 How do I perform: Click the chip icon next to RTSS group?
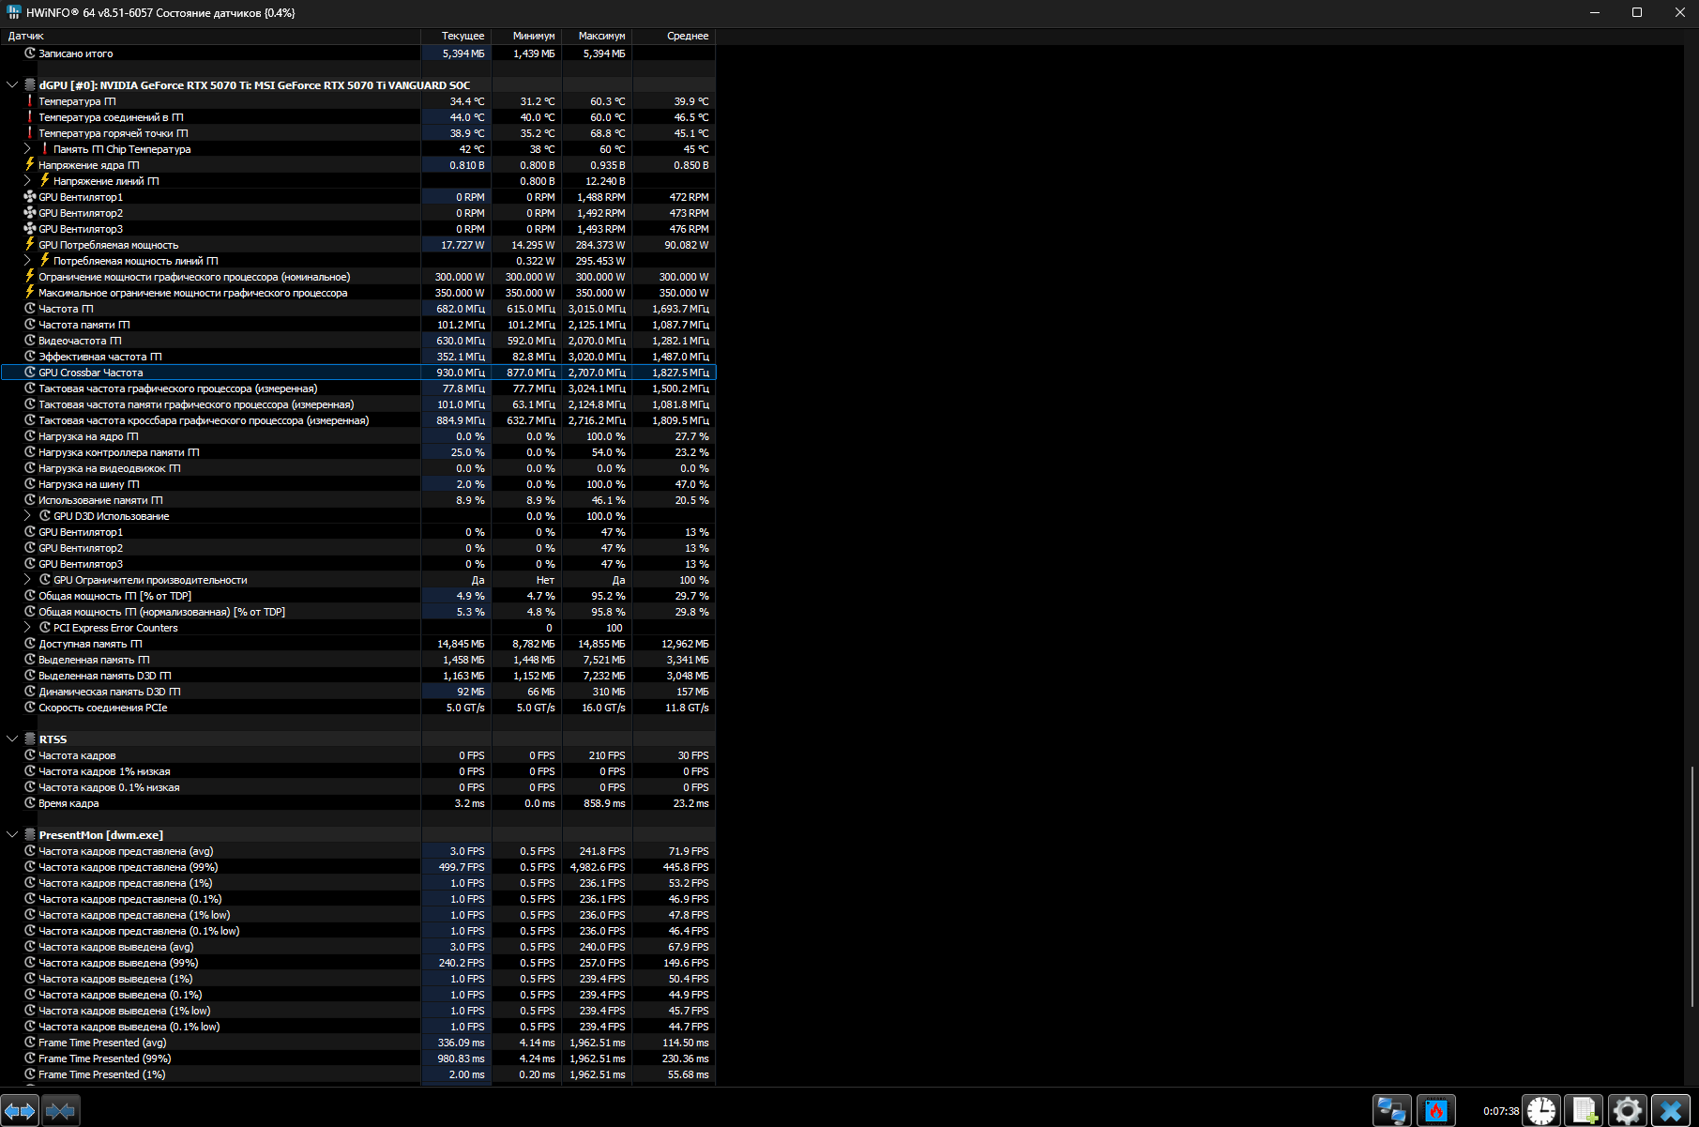click(x=30, y=739)
